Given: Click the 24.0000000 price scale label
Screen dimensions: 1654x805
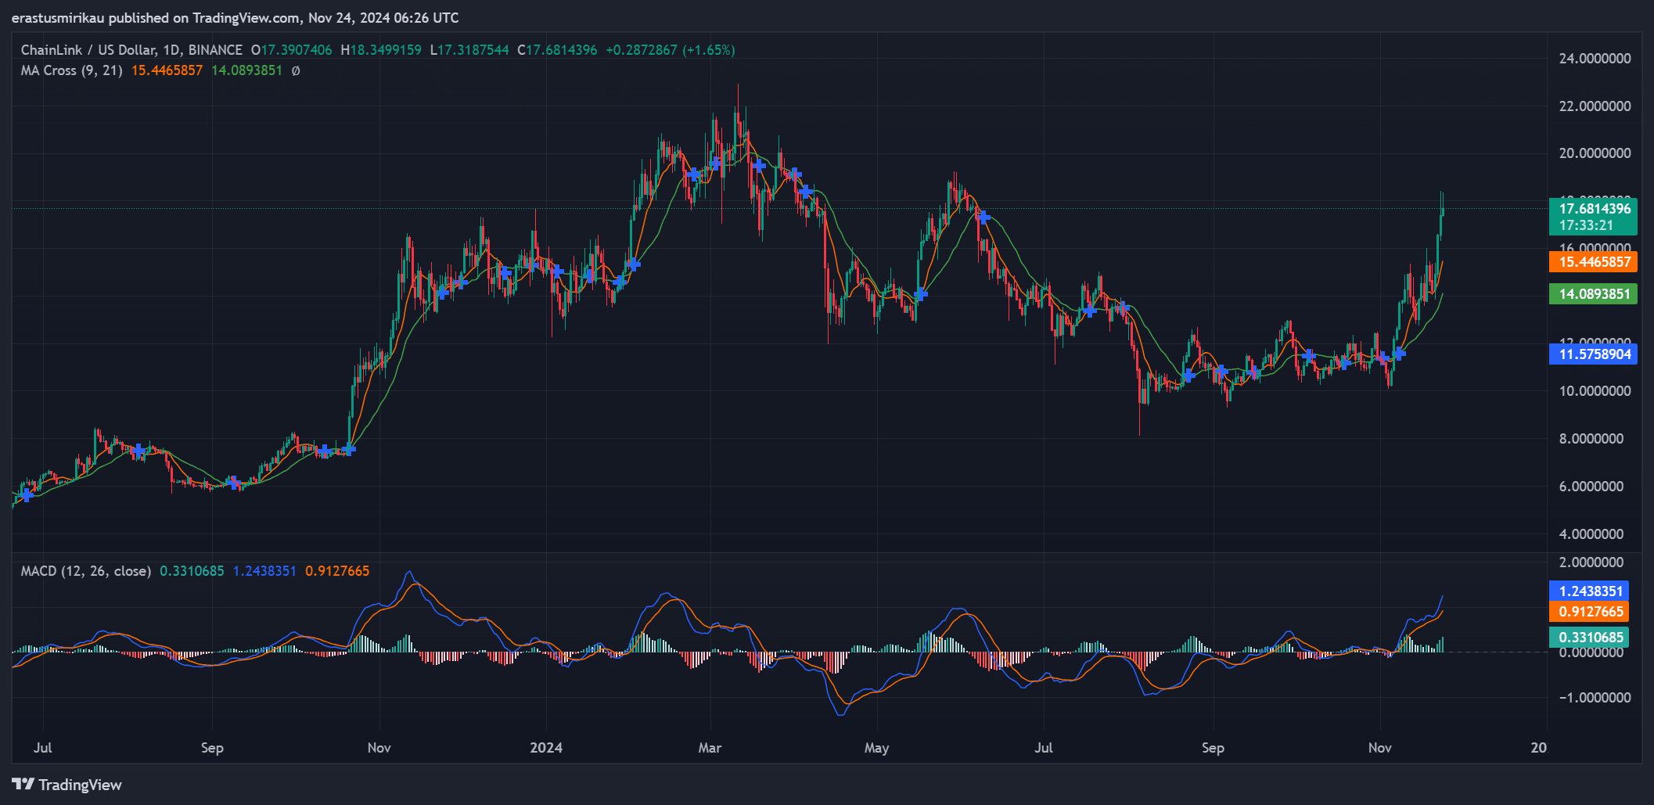Looking at the screenshot, I should [x=1595, y=59].
